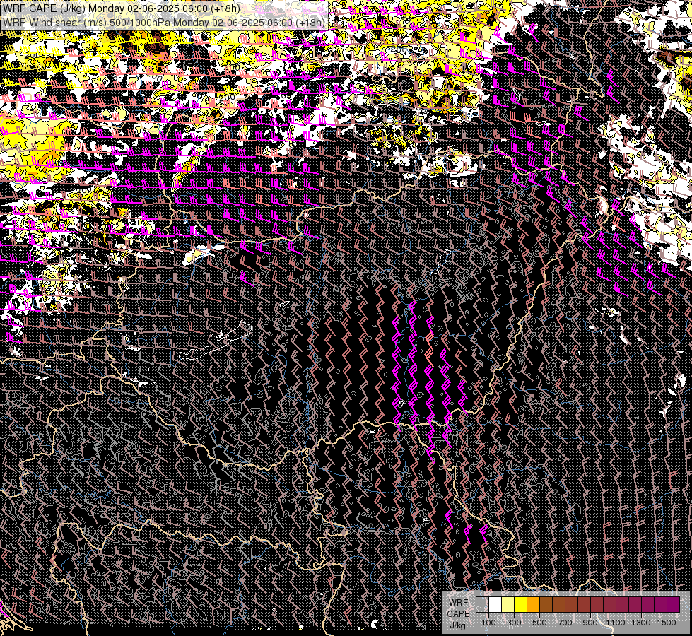Click the legend value 100
The image size is (692, 636).
[488, 623]
